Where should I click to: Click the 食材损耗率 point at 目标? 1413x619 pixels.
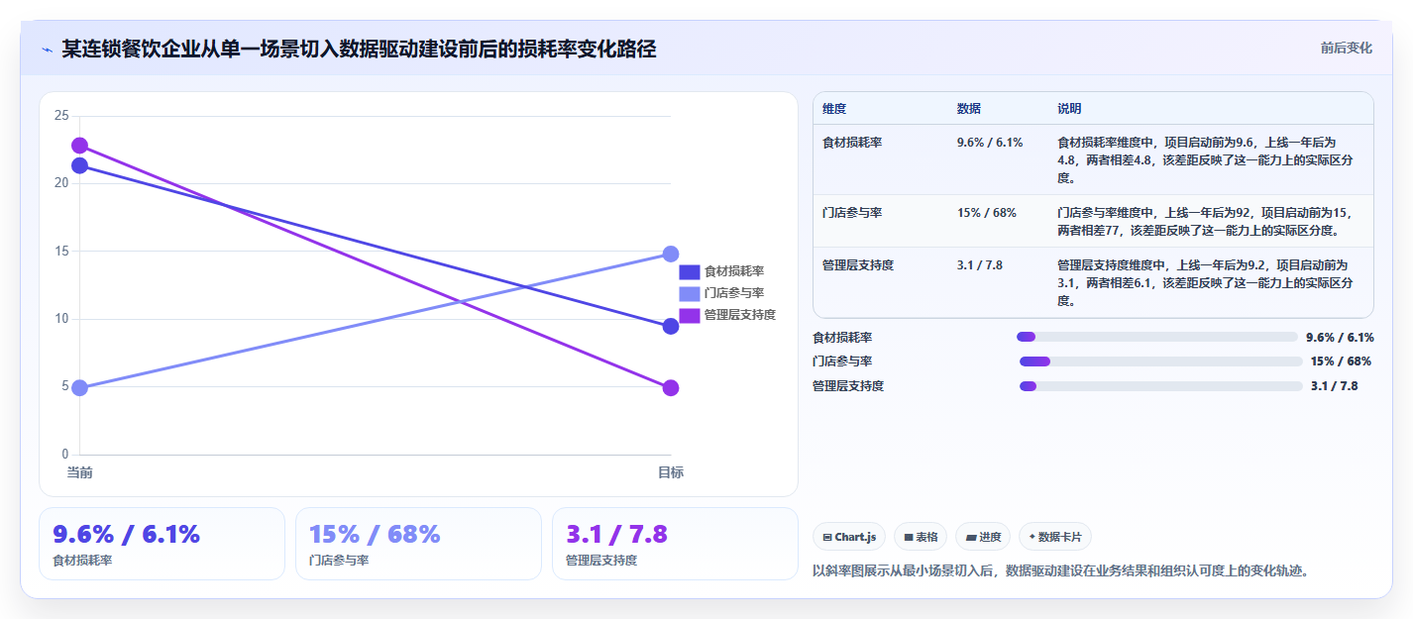click(670, 326)
